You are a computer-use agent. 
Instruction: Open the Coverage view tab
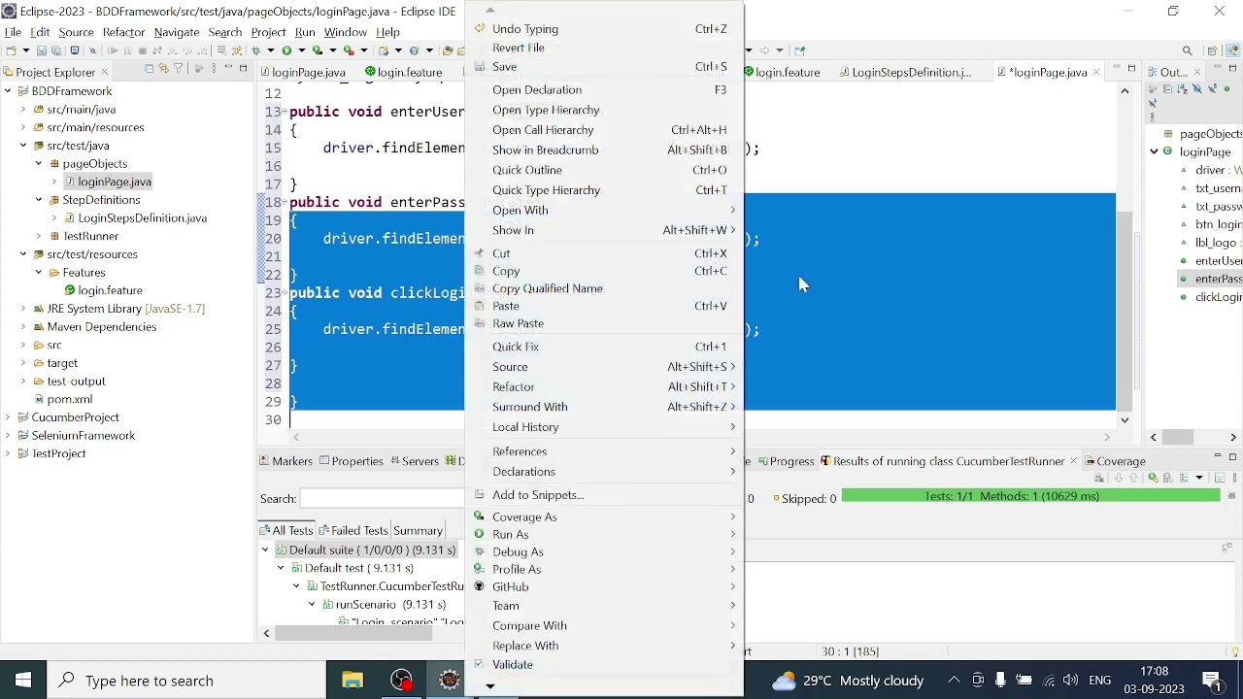pos(1116,462)
